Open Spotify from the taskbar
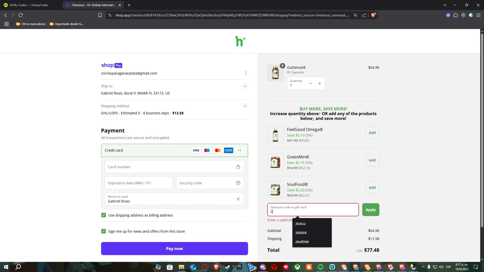This screenshot has width=484, height=272. [321, 267]
